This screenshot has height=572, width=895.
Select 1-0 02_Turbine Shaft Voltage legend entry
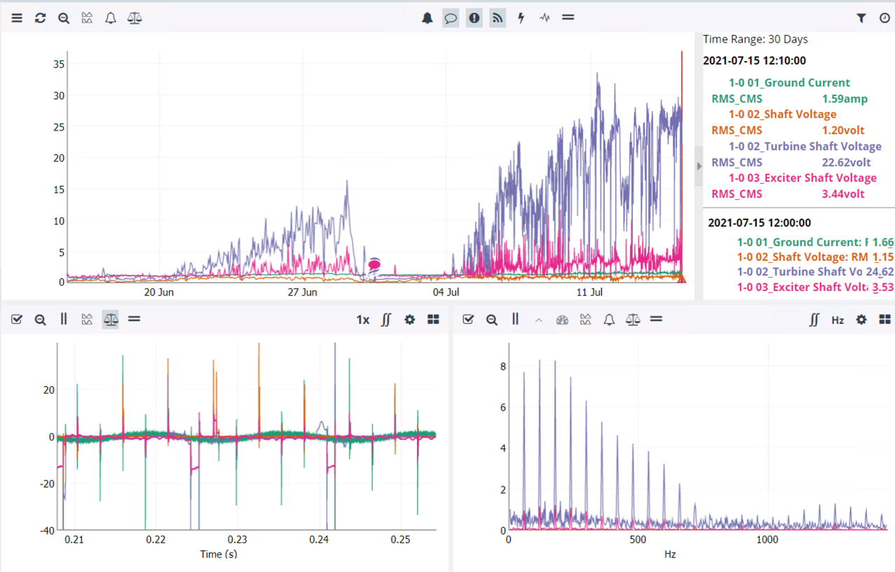pos(805,147)
